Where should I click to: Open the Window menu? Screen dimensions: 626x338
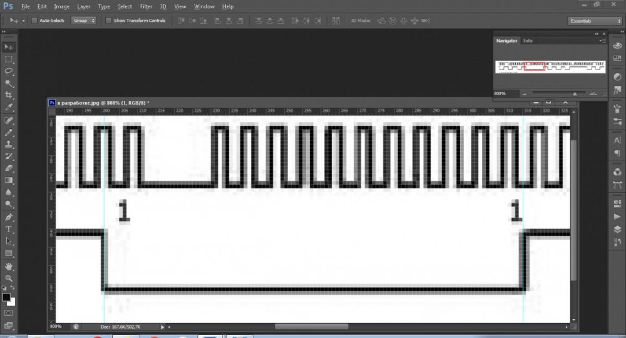coord(204,6)
